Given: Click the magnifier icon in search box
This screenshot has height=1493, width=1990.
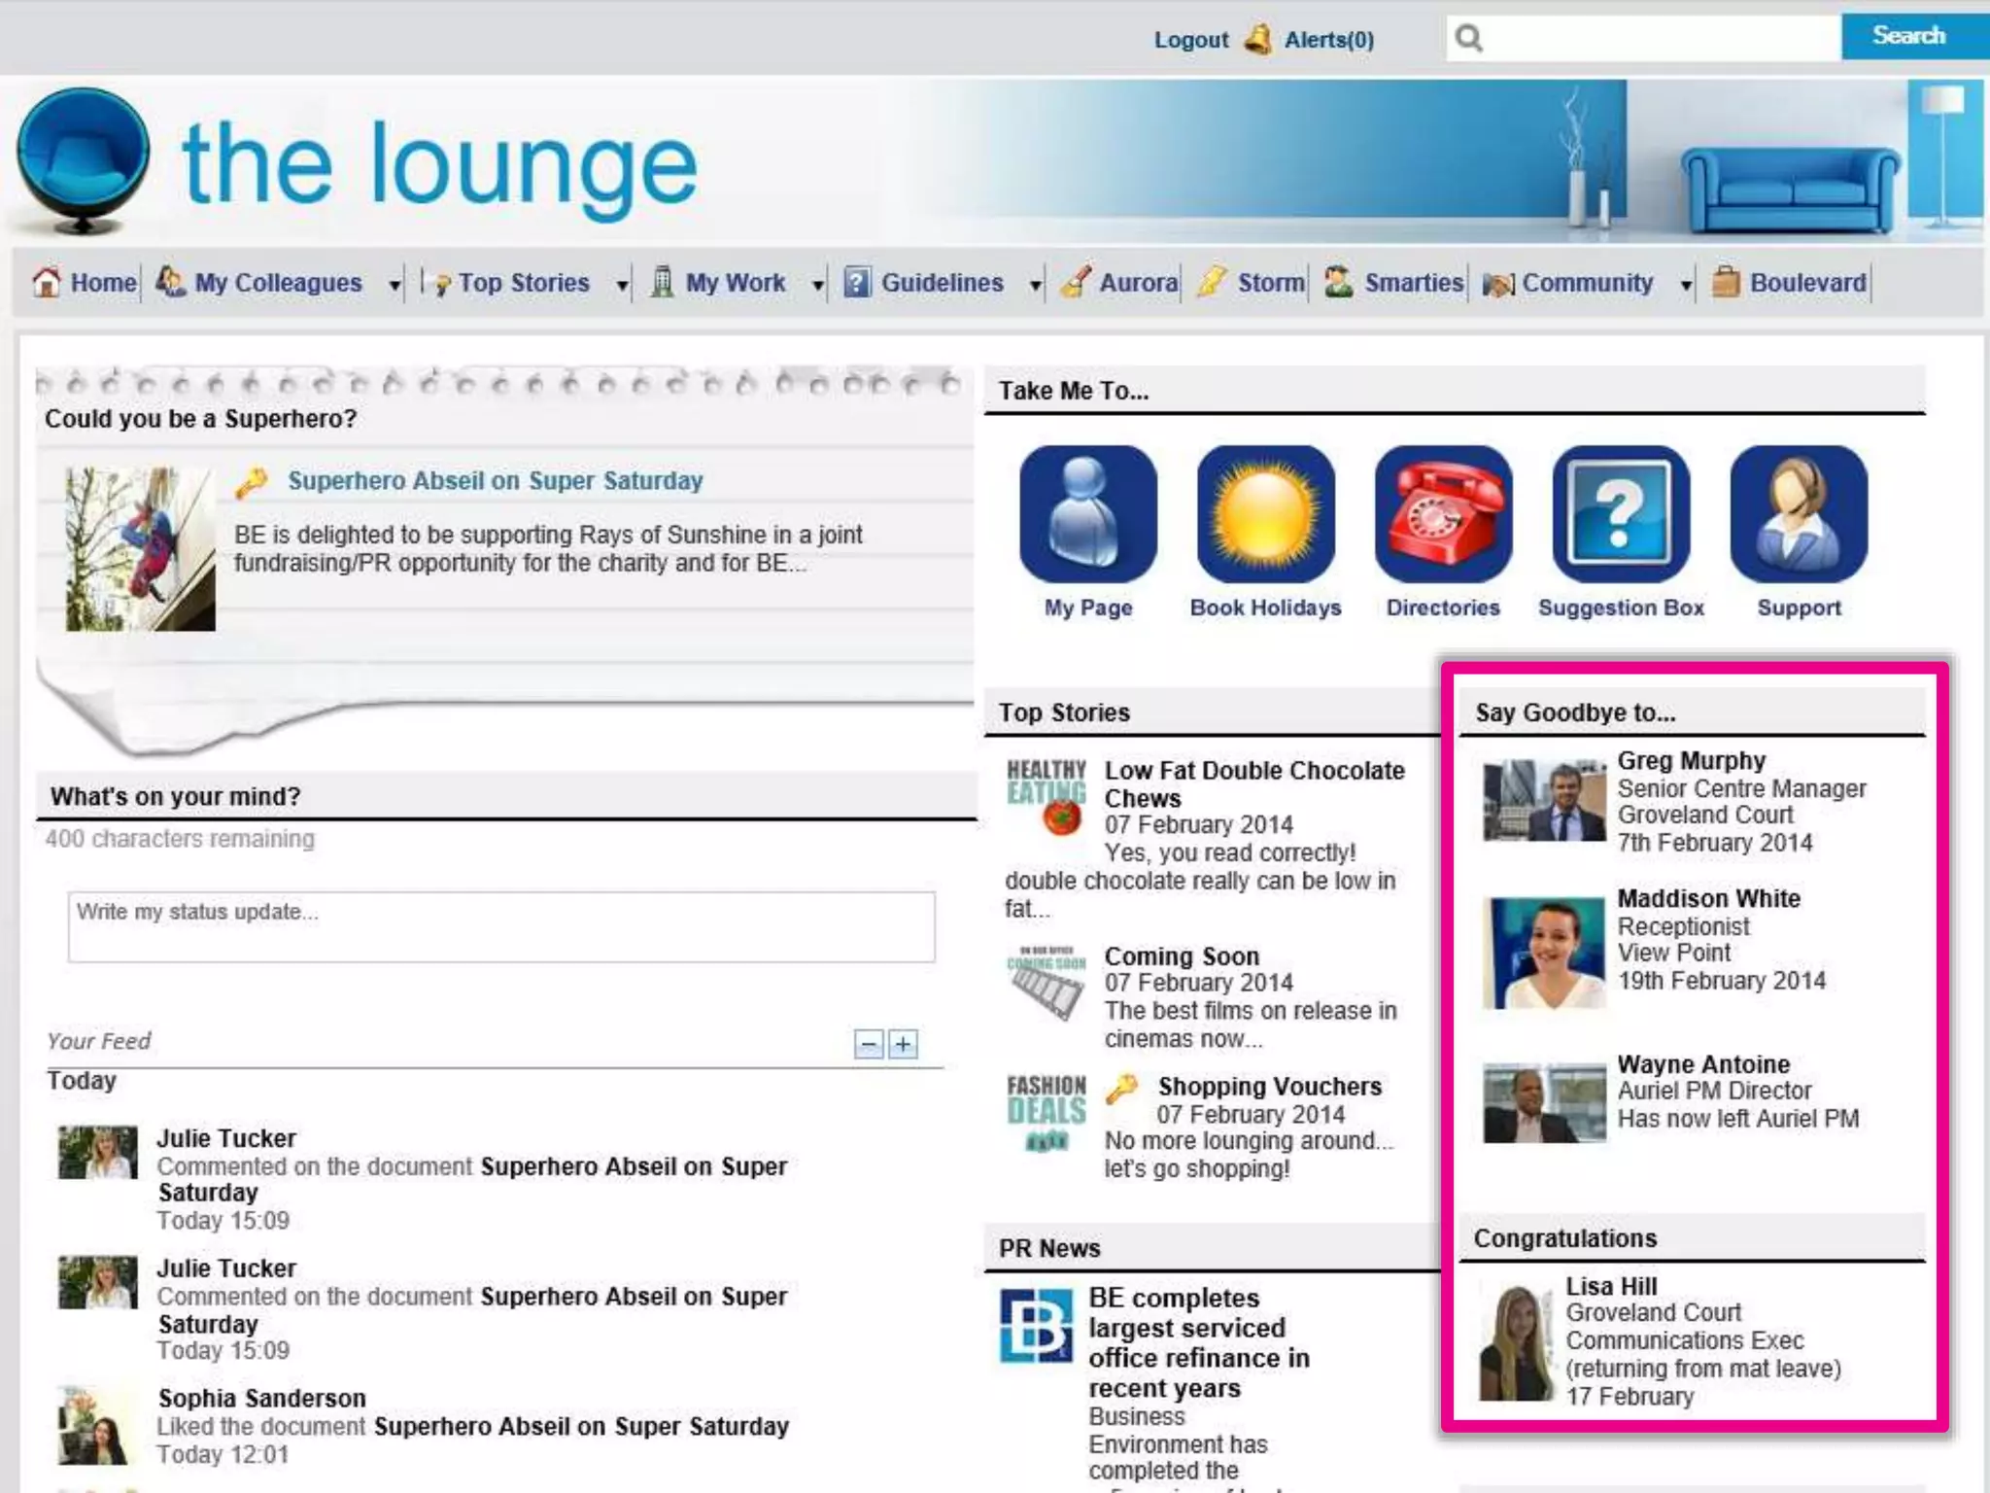Looking at the screenshot, I should tap(1469, 38).
